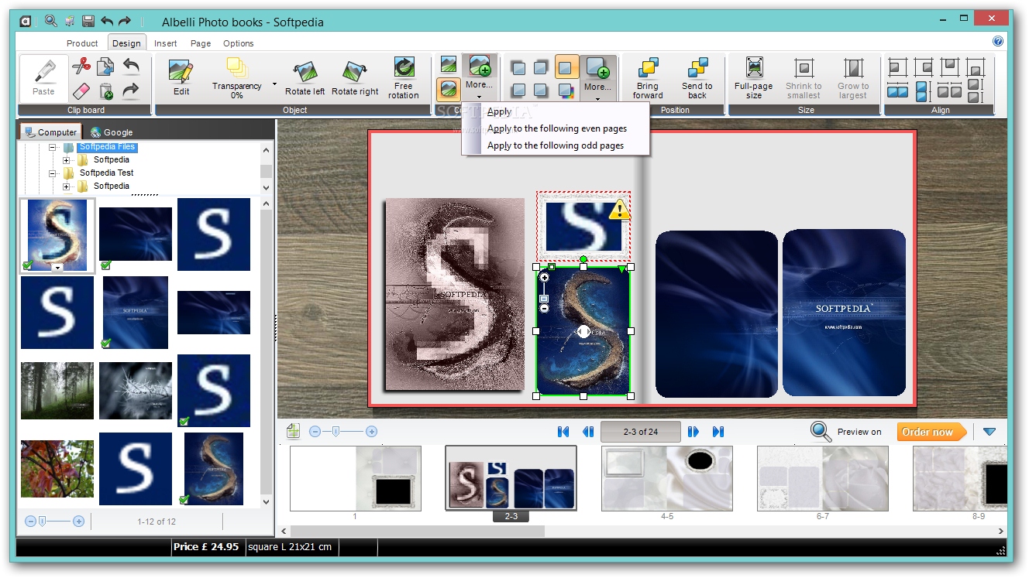Viewport: 1029px width, 578px height.
Task: Collapse the Softpedia Files tree node
Action: (53, 147)
